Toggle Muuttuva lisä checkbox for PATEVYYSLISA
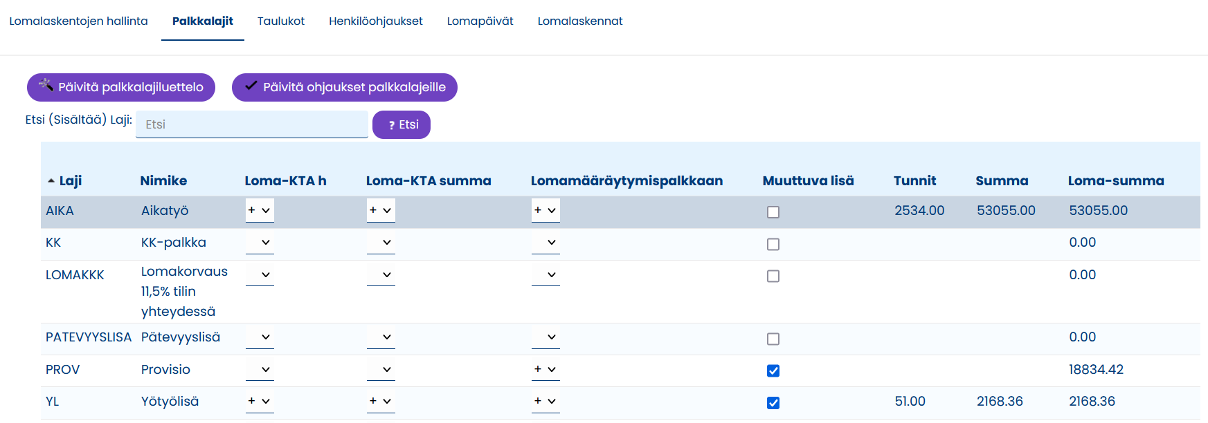The width and height of the screenshot is (1208, 423). [x=773, y=339]
